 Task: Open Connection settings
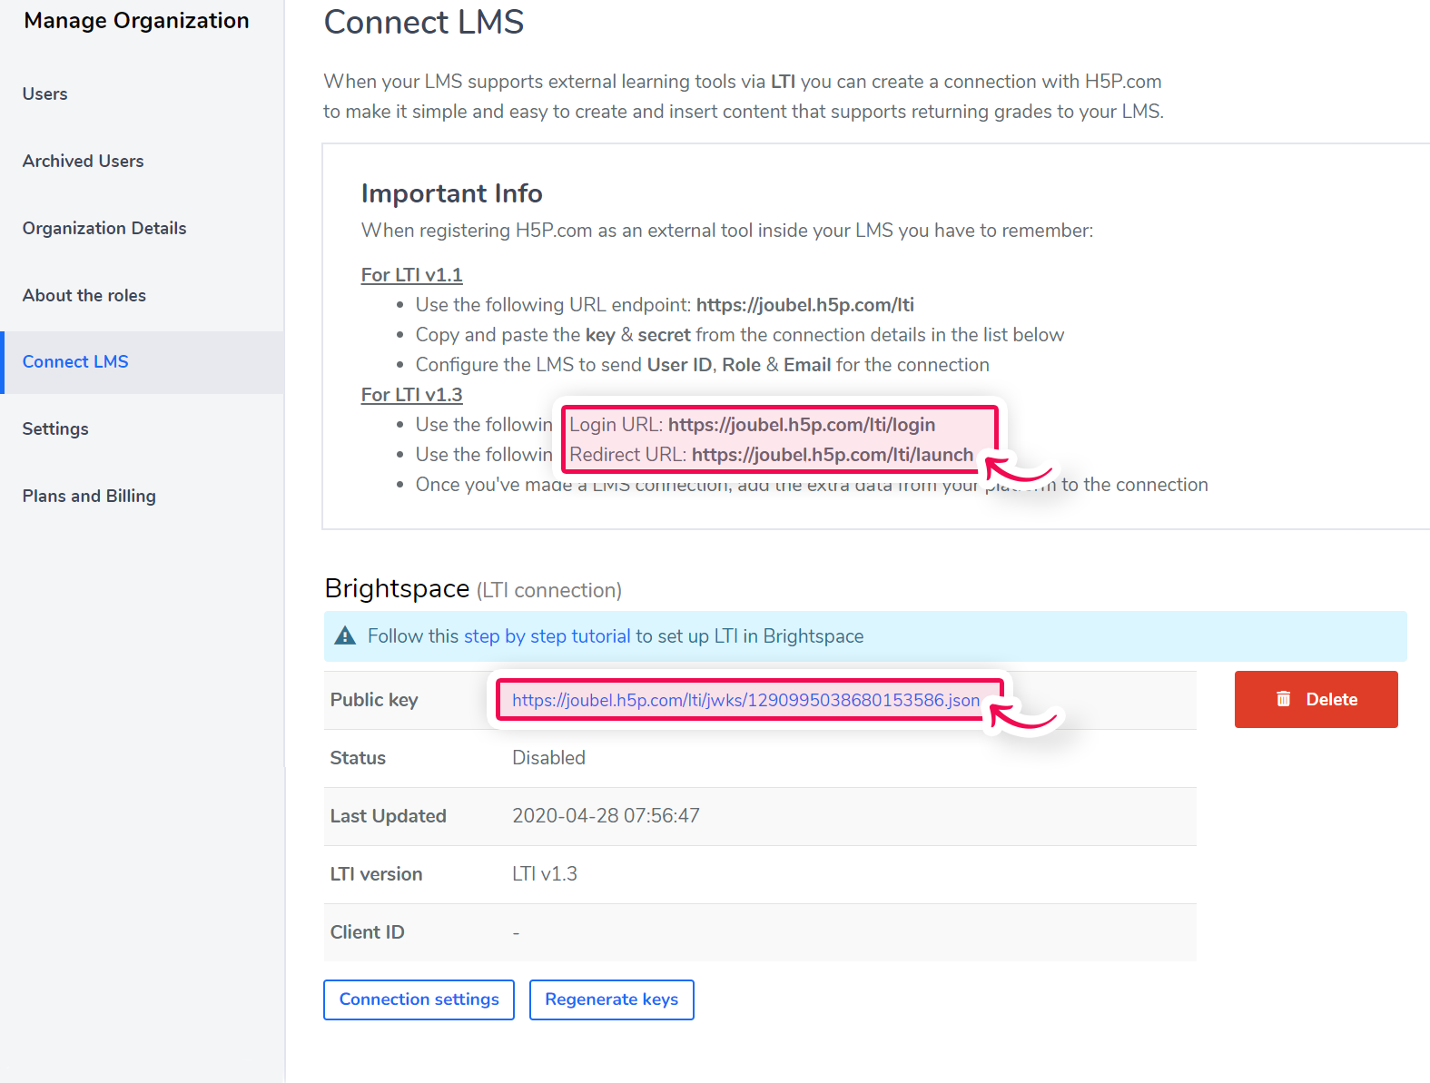pos(419,999)
